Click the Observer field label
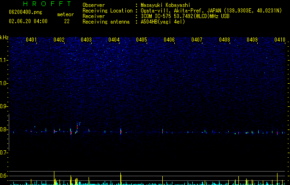 94,5
